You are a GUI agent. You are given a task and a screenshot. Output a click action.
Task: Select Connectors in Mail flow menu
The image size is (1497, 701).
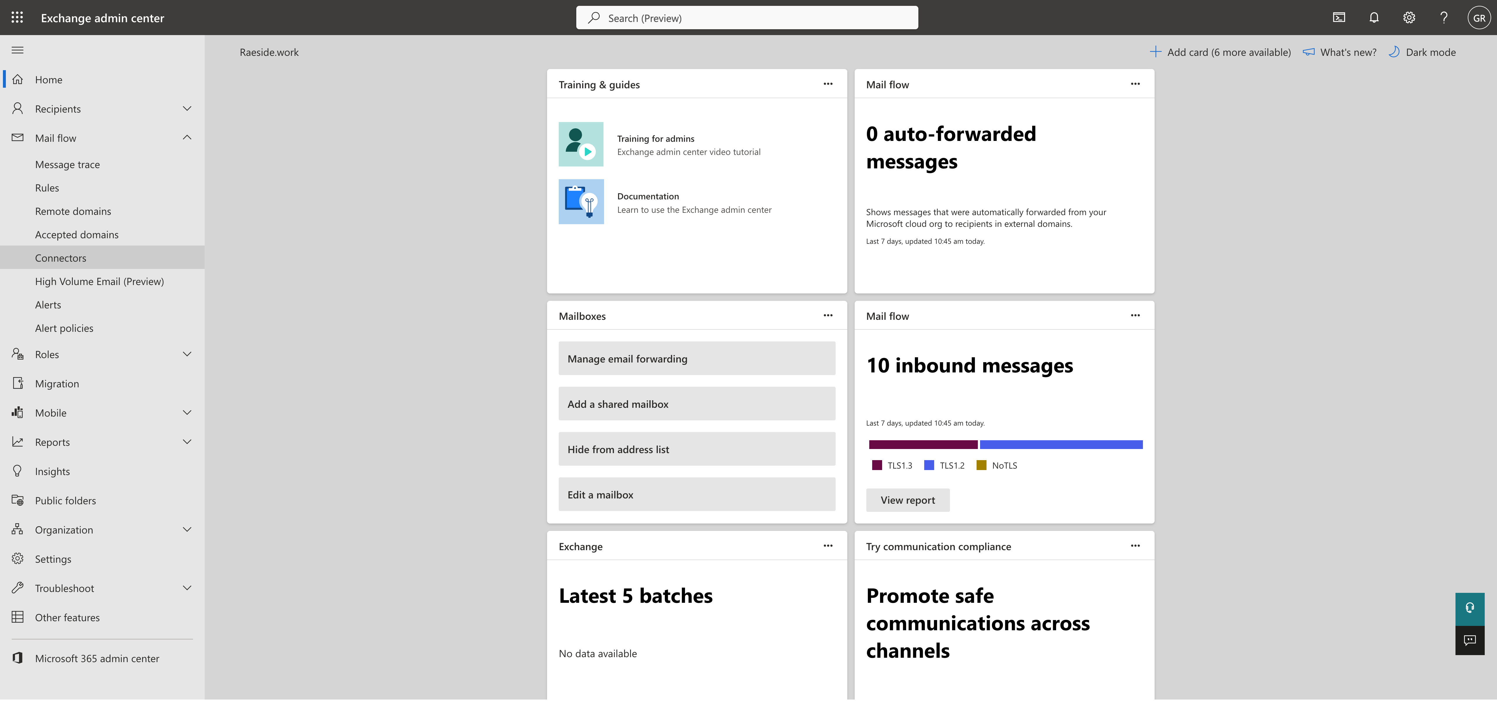[x=61, y=258]
